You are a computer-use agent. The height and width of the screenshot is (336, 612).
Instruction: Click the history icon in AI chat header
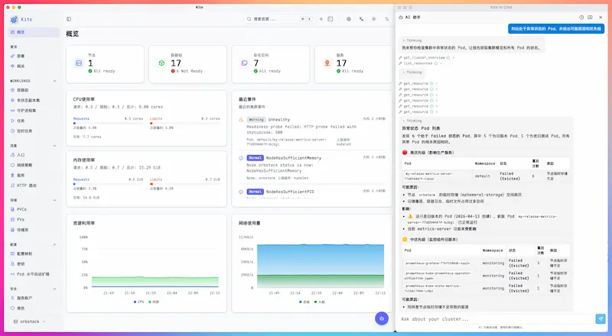(581, 17)
